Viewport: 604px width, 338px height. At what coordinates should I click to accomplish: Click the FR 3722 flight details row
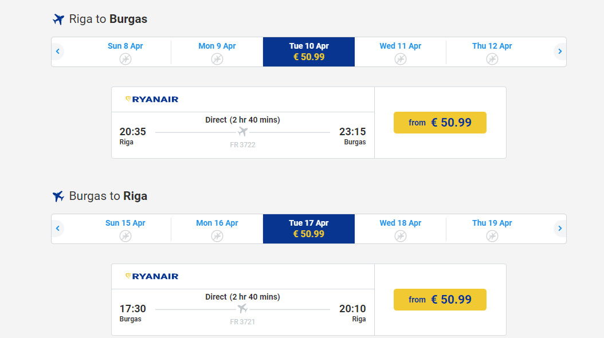pyautogui.click(x=242, y=135)
